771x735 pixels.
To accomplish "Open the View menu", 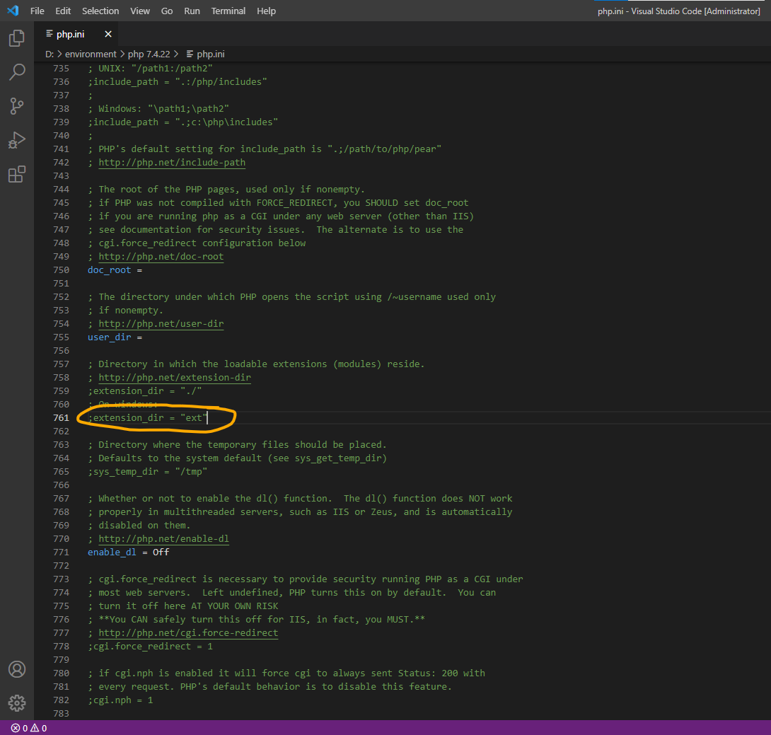I will 140,11.
